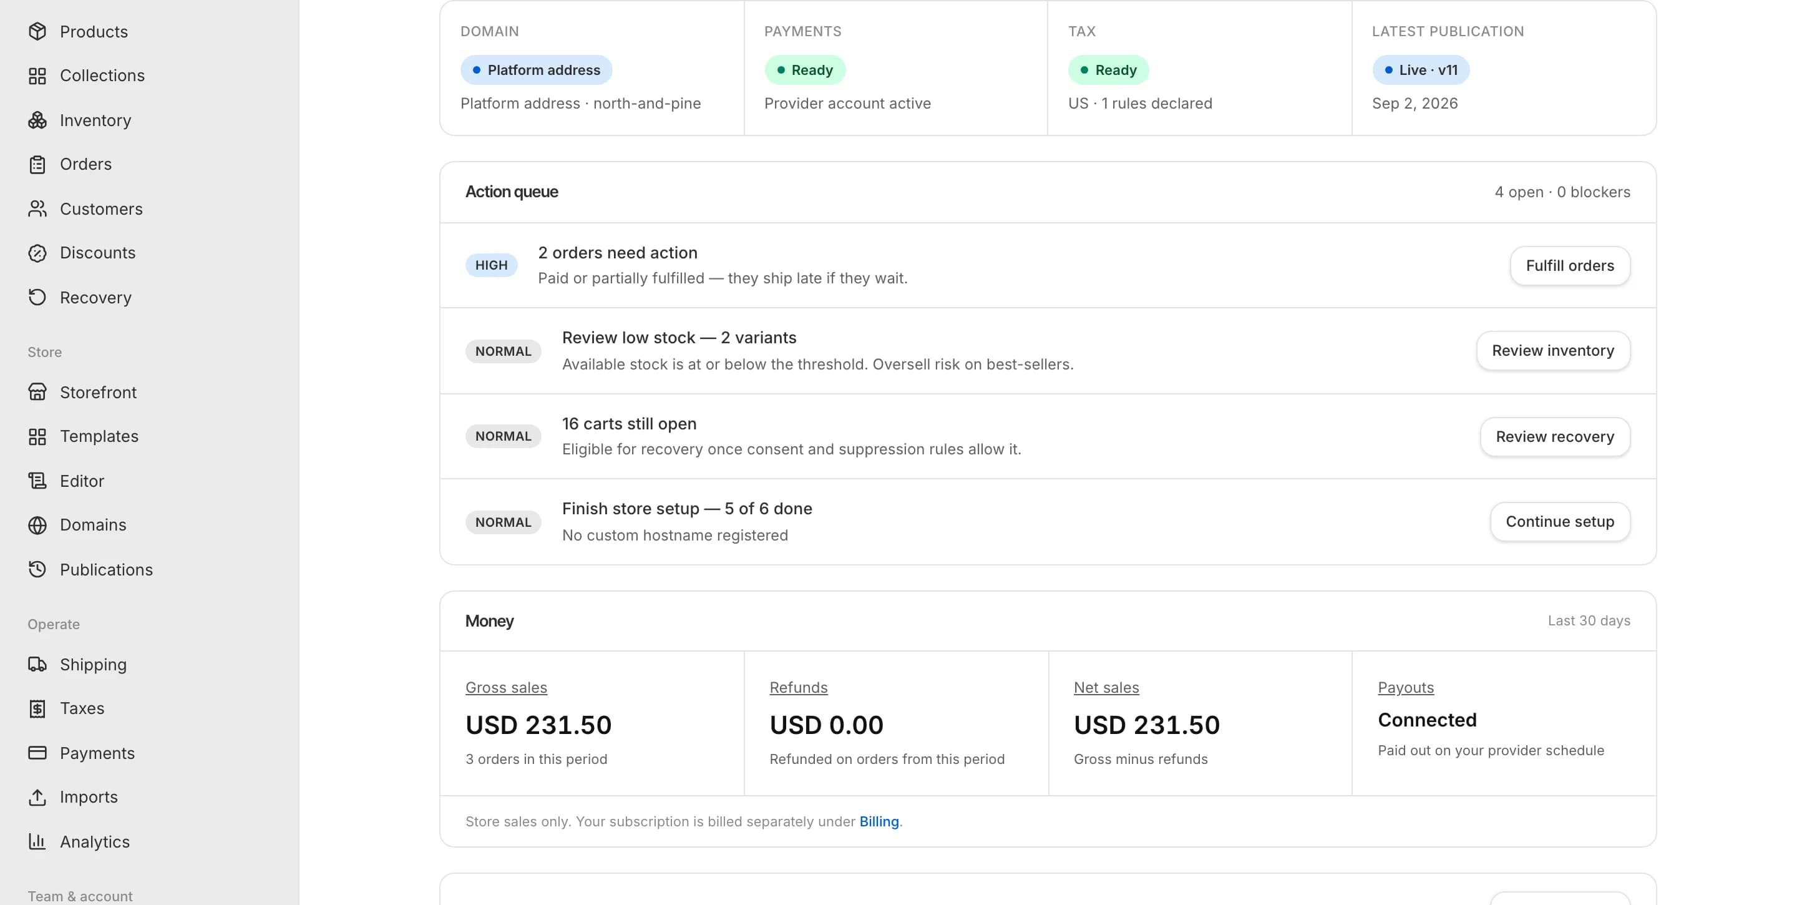Click the Collections grid icon
Screen dimensions: 1797x905
click(x=37, y=76)
